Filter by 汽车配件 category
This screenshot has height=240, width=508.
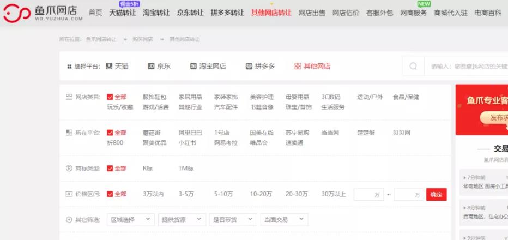[226, 107]
